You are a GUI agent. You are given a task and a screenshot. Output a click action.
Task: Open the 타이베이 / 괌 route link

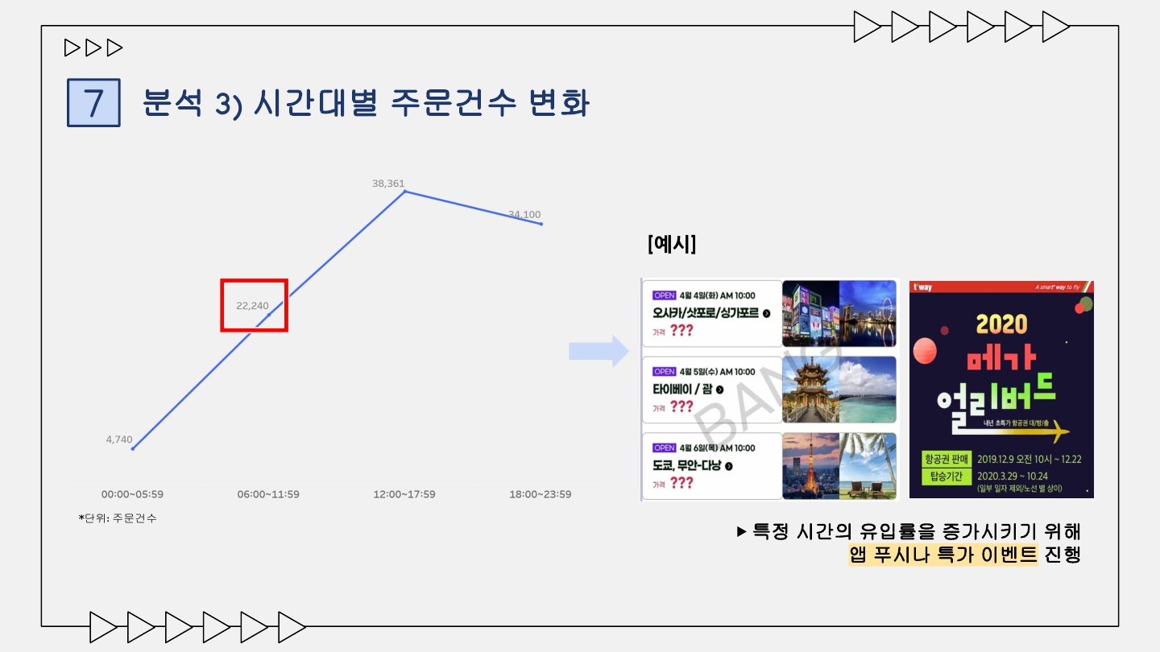[682, 390]
